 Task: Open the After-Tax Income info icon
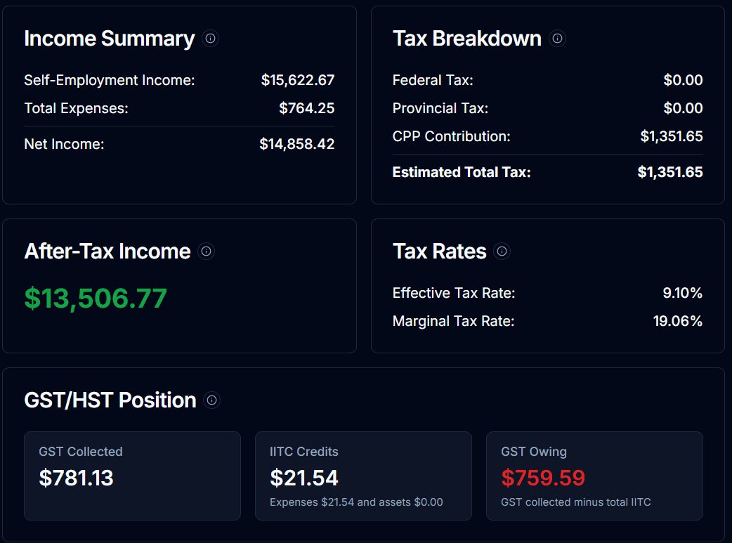coord(206,251)
